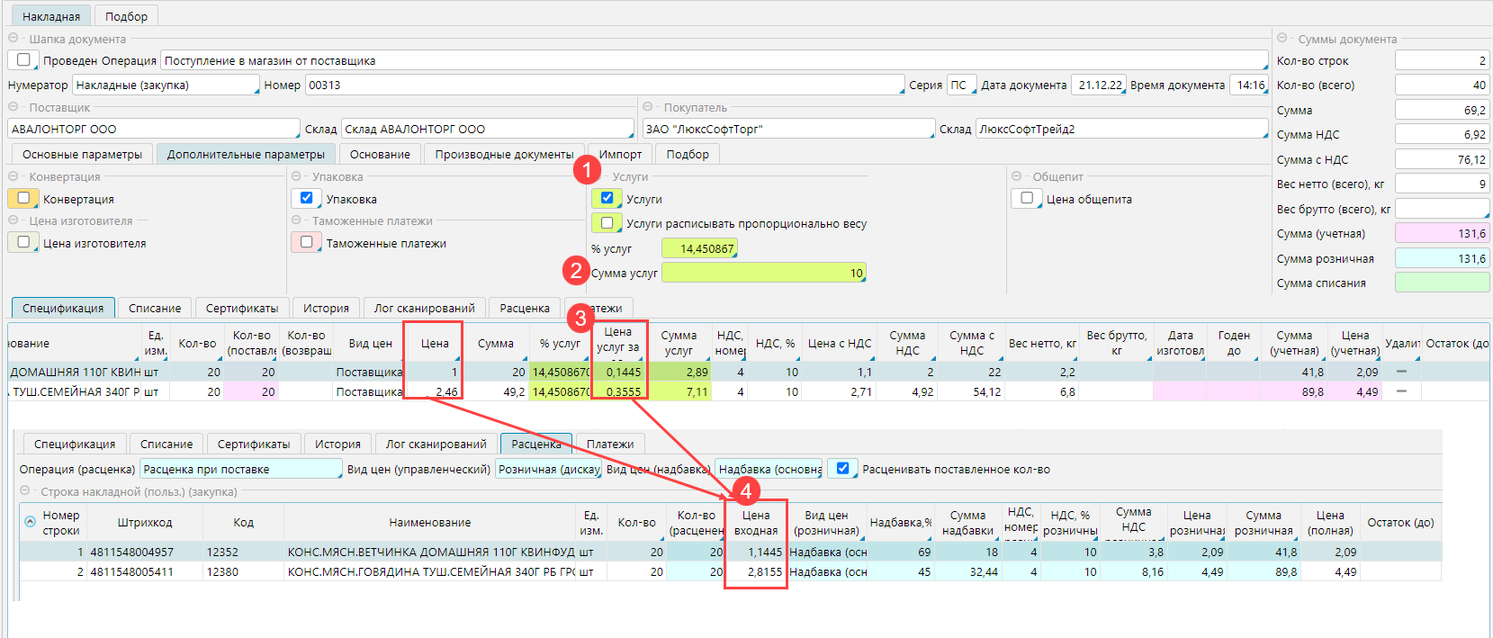The height and width of the screenshot is (638, 1493).
Task: Click the collapse icon next to Покупатель
Action: tap(648, 106)
